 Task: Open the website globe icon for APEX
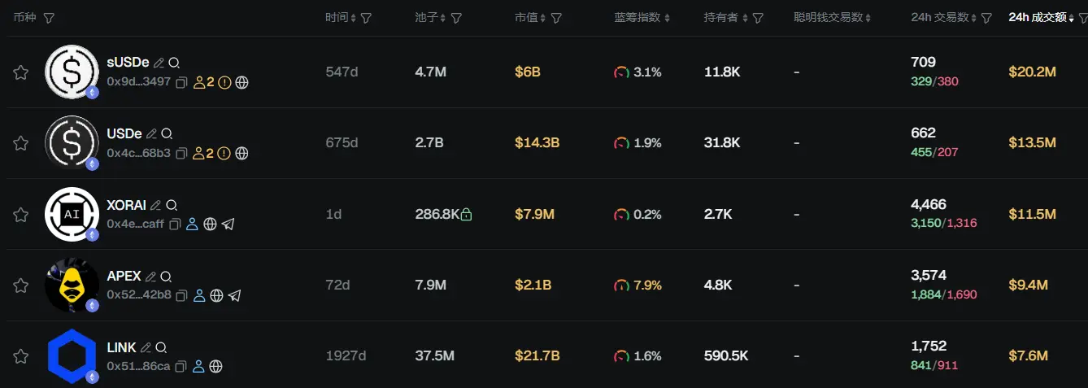coord(216,295)
